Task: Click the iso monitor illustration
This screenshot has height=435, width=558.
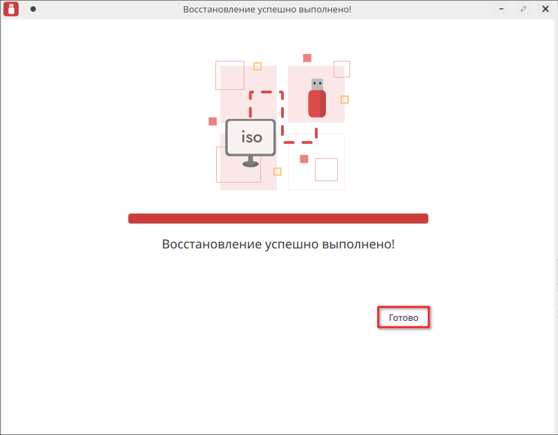Action: click(251, 143)
